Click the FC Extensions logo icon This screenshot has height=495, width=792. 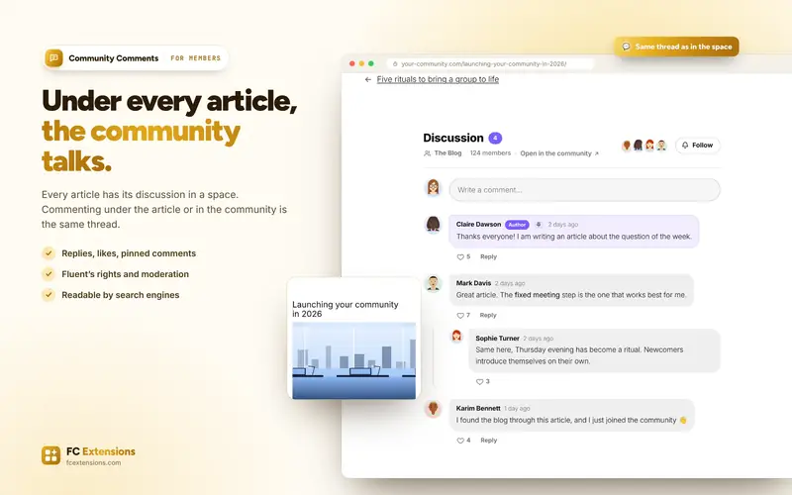click(x=51, y=454)
